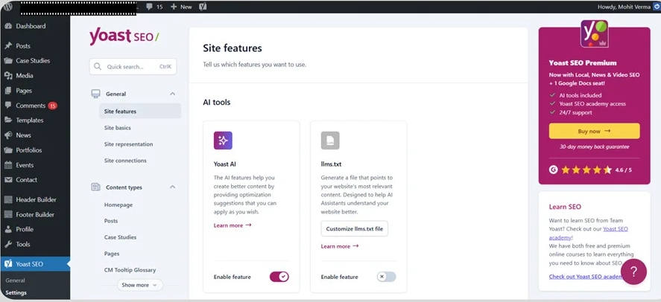This screenshot has width=661, height=302.
Task: Click the Yoast AI sparkle icon
Action: (223, 141)
